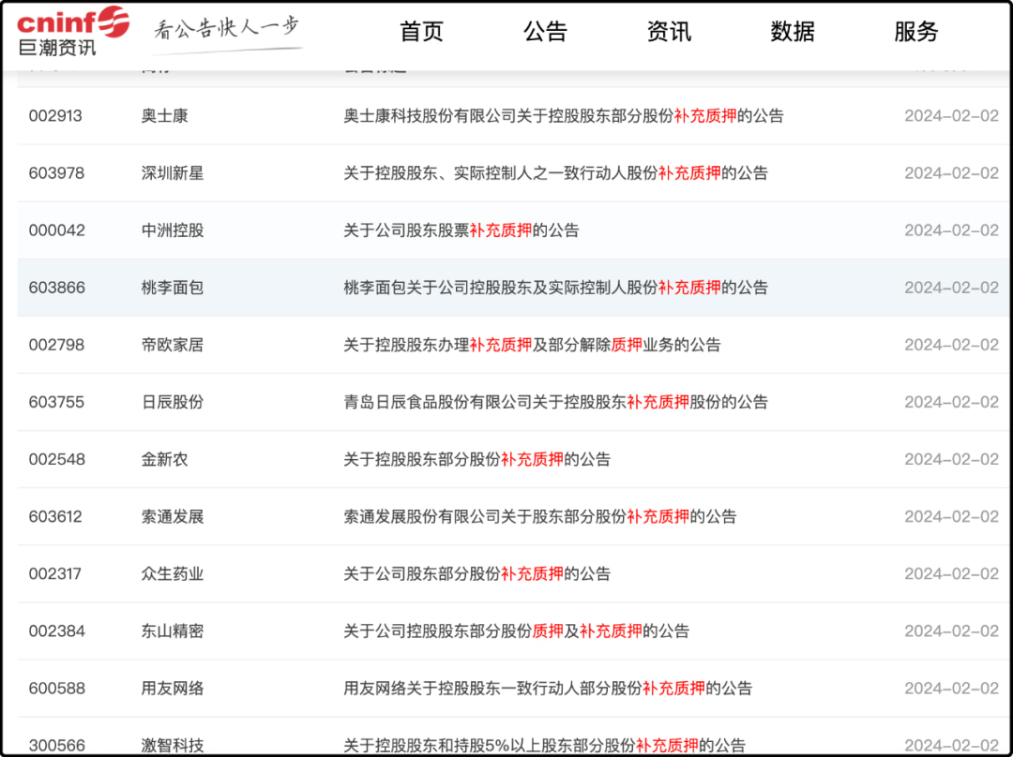1013x757 pixels.
Task: Click date 2024-02-02 in 桃李面包 row
Action: 951,288
